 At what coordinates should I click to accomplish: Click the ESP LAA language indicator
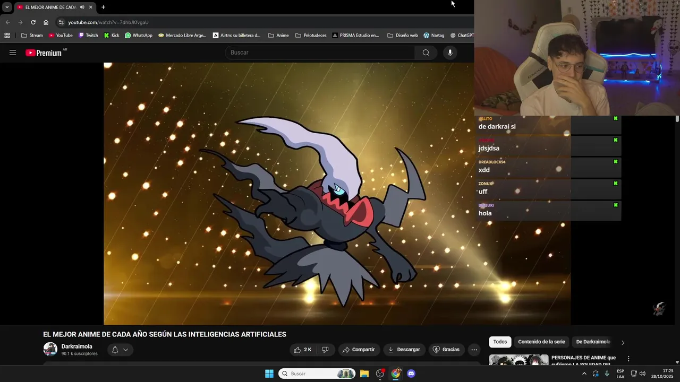[x=620, y=374]
